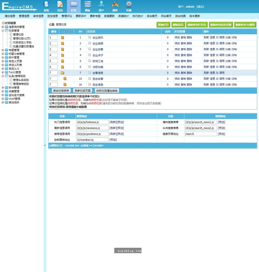The width and height of the screenshot is (259, 272).
Task: Open the 系统 globe icon in top navigation
Action: click(46, 5)
